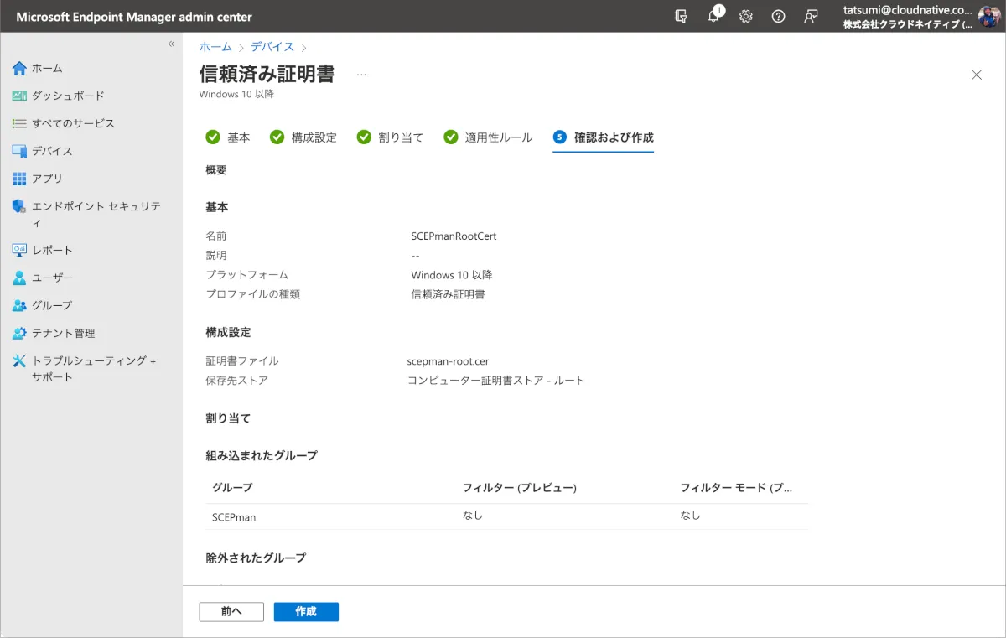Click the notifications bell icon
The width and height of the screenshot is (1006, 638).
click(714, 17)
